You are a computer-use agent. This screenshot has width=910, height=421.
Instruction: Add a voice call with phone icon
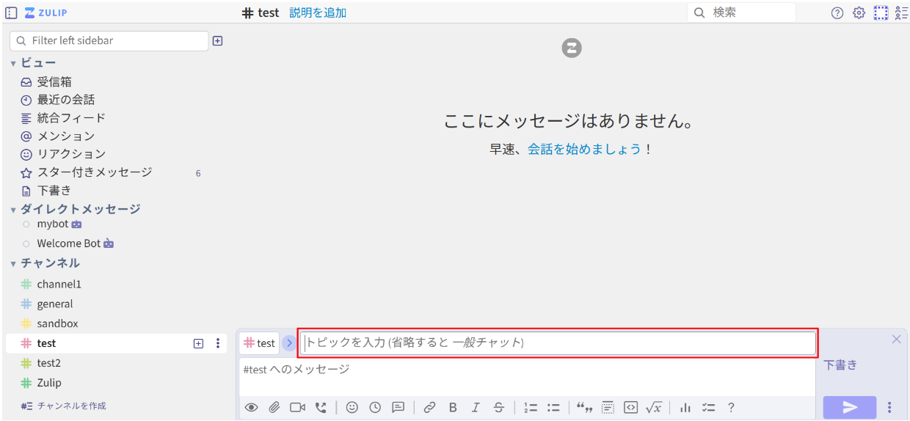[x=321, y=408]
